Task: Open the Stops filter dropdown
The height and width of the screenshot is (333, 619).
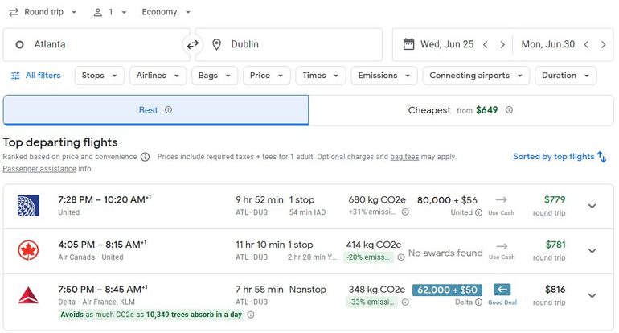Action: pos(100,76)
